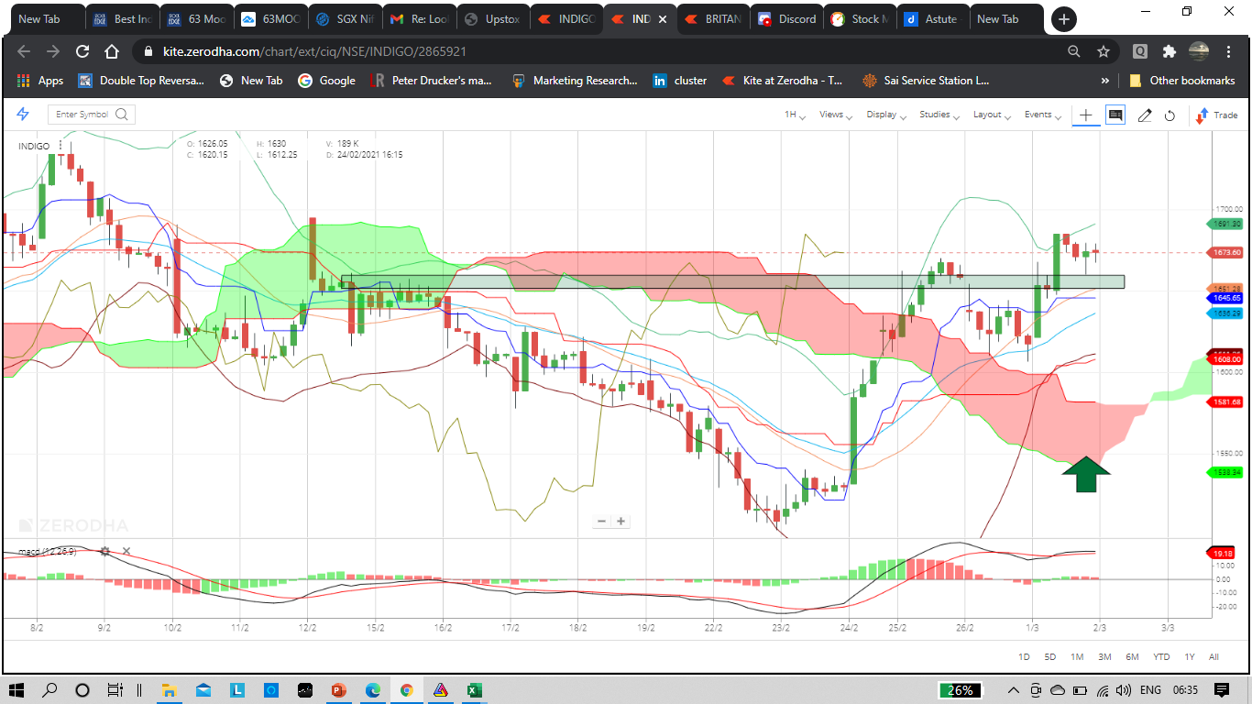This screenshot has width=1252, height=704.
Task: Open Kite at Zerodha bookmark
Action: 783,81
